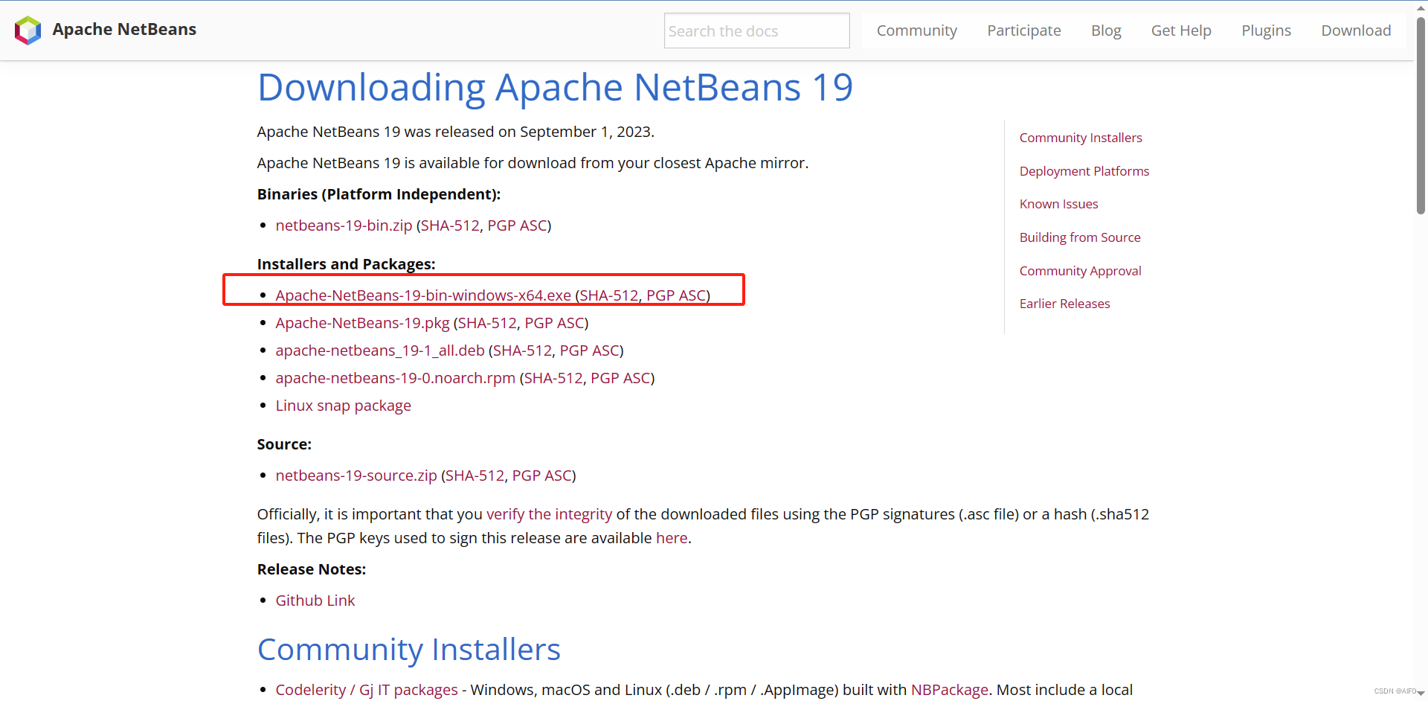The height and width of the screenshot is (701, 1428).
Task: Open PGP ASC for the .rpm package
Action: 620,378
